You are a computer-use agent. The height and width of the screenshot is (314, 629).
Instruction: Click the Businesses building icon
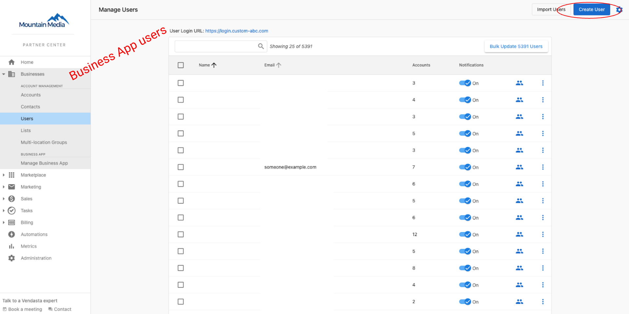click(x=11, y=74)
